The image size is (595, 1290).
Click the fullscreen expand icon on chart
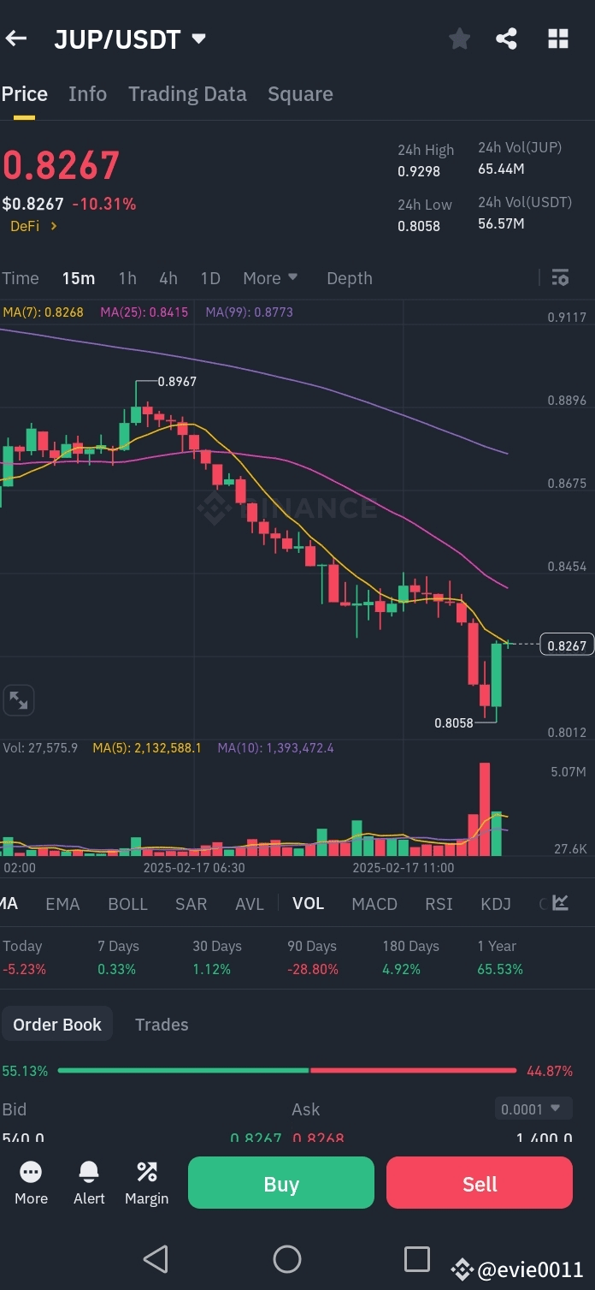[19, 699]
